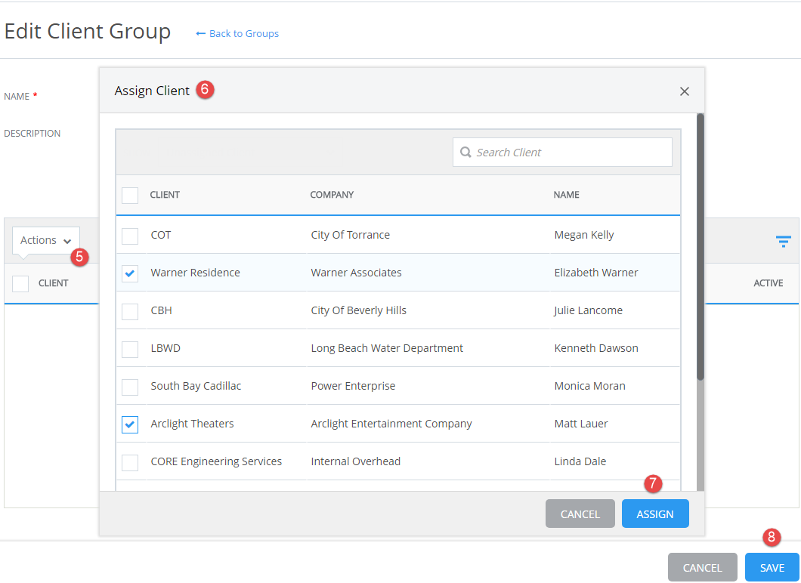Check South Bay Cadillac
Viewport: 801px width, 583px height.
coord(129,385)
